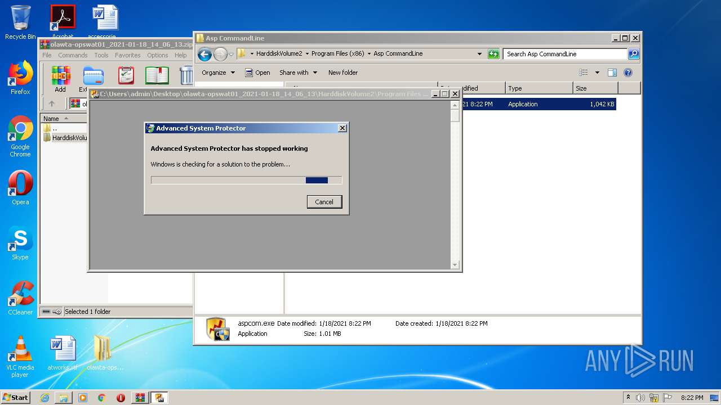The image size is (721, 405).
Task: Click the solution-checking progress bar
Action: (x=247, y=180)
